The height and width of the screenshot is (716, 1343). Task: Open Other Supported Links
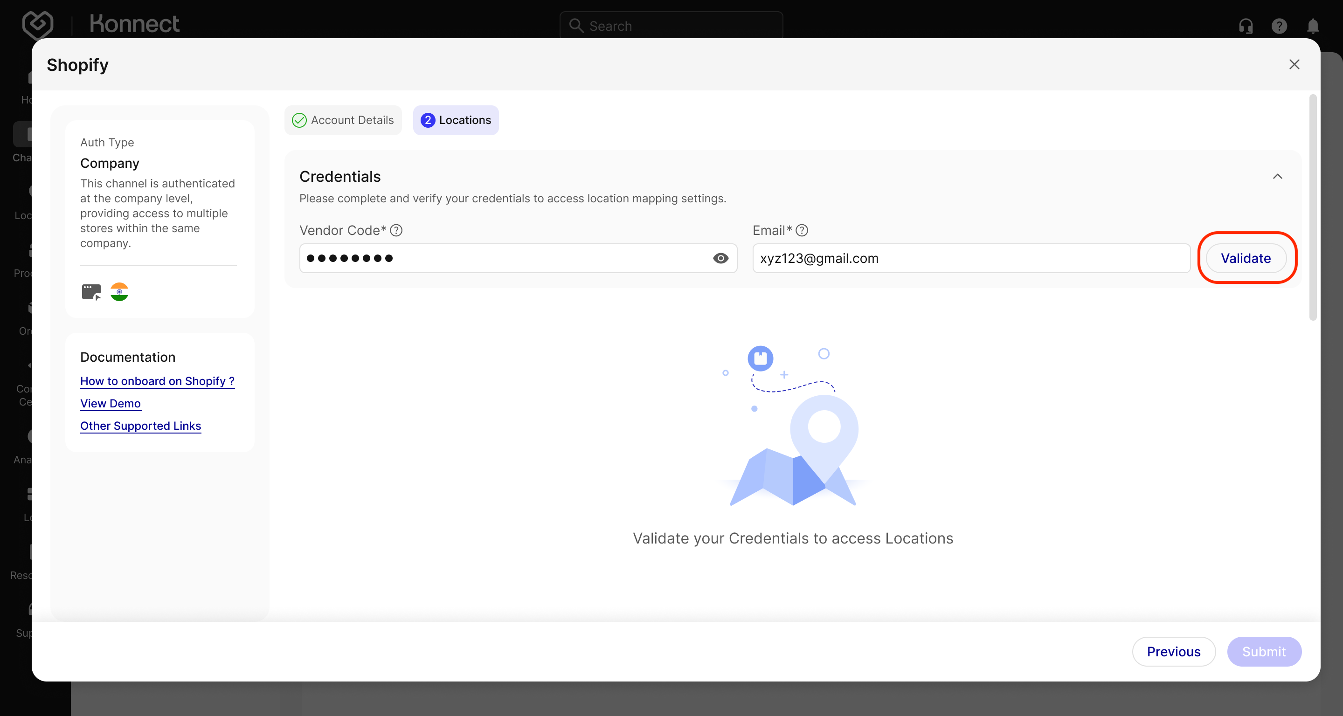(141, 426)
